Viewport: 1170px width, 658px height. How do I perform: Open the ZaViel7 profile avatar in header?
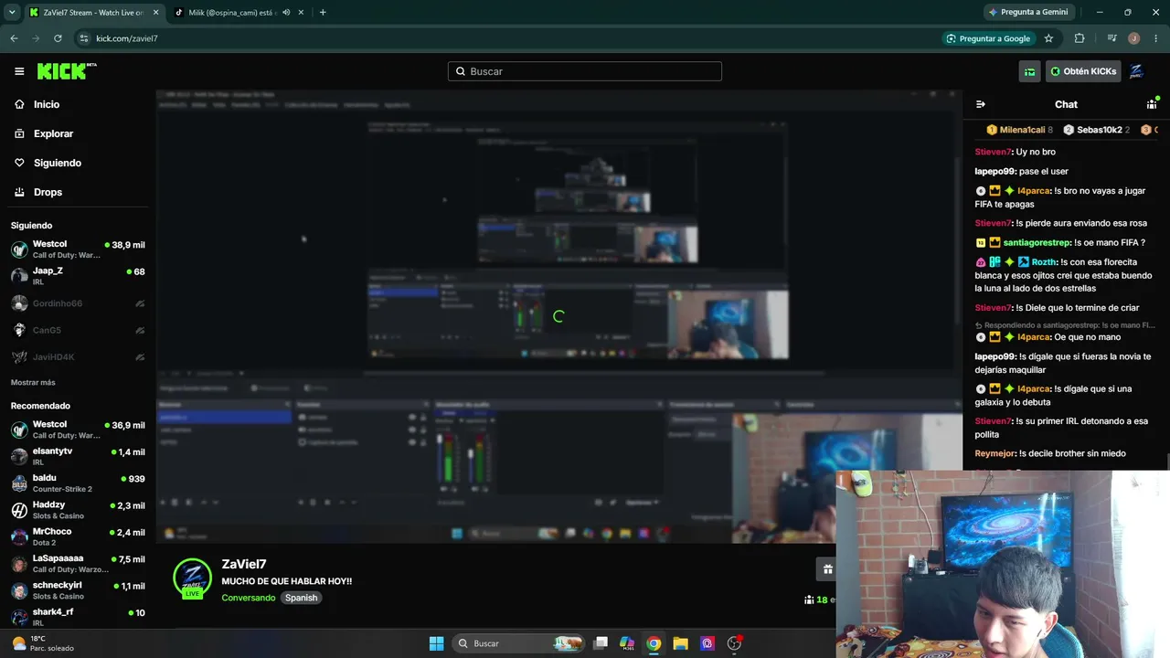(x=1137, y=71)
